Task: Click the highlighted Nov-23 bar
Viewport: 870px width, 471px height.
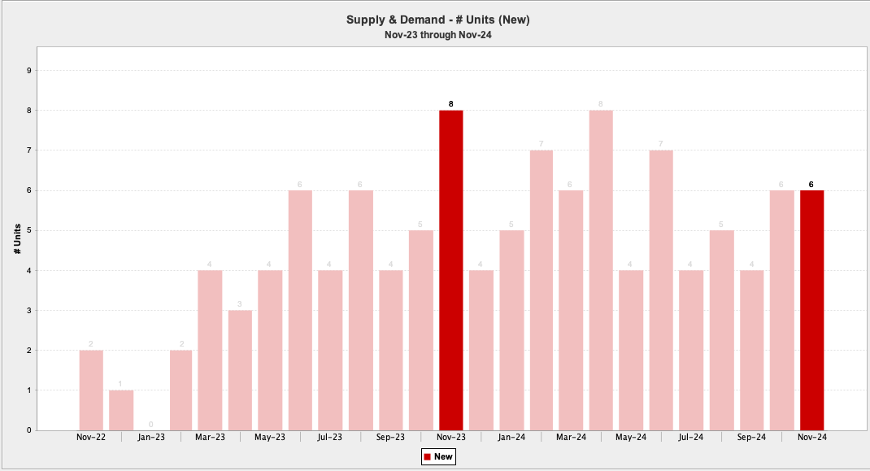Action: (450, 270)
